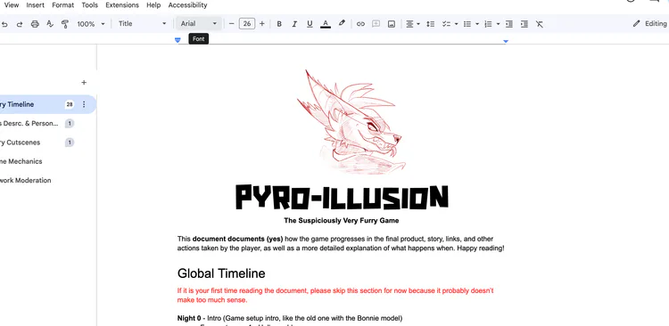Insert a link with chain icon
Viewport: 669px width, 326px height.
(x=360, y=24)
